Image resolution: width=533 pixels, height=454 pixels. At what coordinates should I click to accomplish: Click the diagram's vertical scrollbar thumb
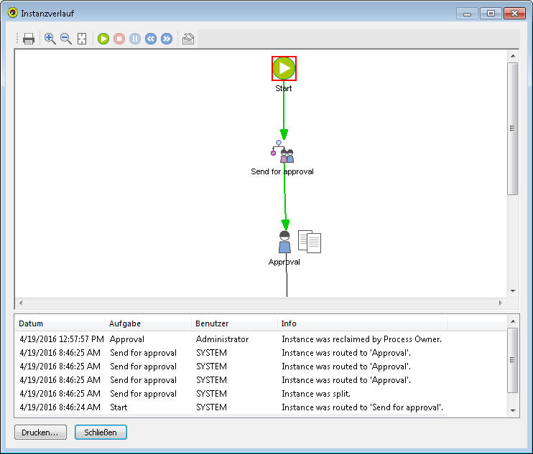[x=513, y=128]
